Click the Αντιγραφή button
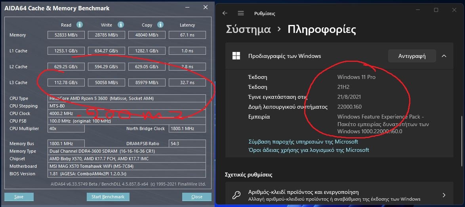Screen dimensions: 465x207 pos(412,56)
